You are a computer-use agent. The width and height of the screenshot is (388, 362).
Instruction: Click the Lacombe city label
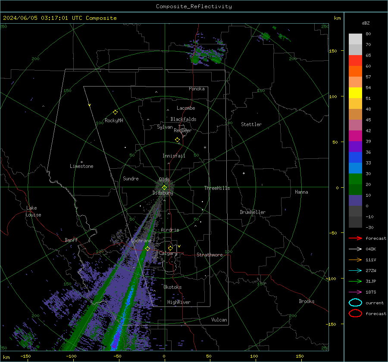186,108
